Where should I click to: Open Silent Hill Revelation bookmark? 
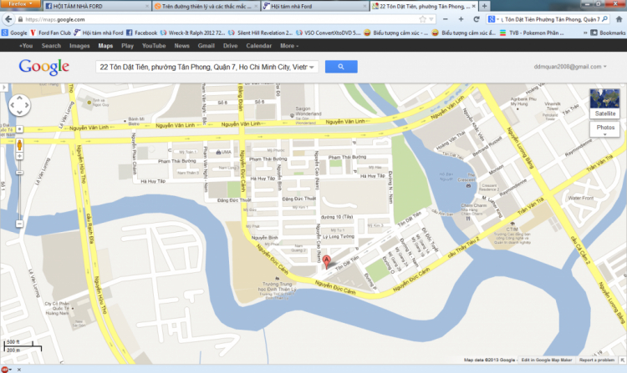(x=260, y=33)
